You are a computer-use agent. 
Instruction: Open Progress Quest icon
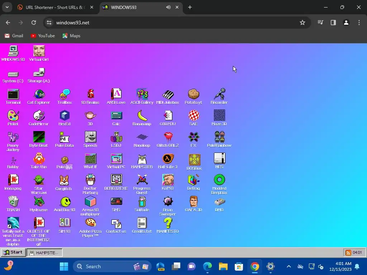click(142, 184)
